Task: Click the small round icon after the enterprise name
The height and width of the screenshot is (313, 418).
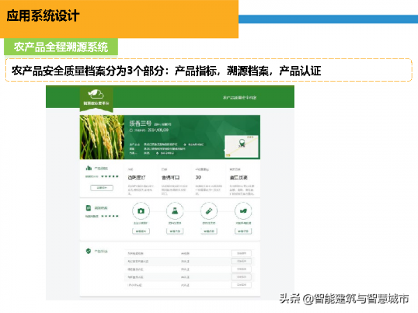Action: coord(185,145)
